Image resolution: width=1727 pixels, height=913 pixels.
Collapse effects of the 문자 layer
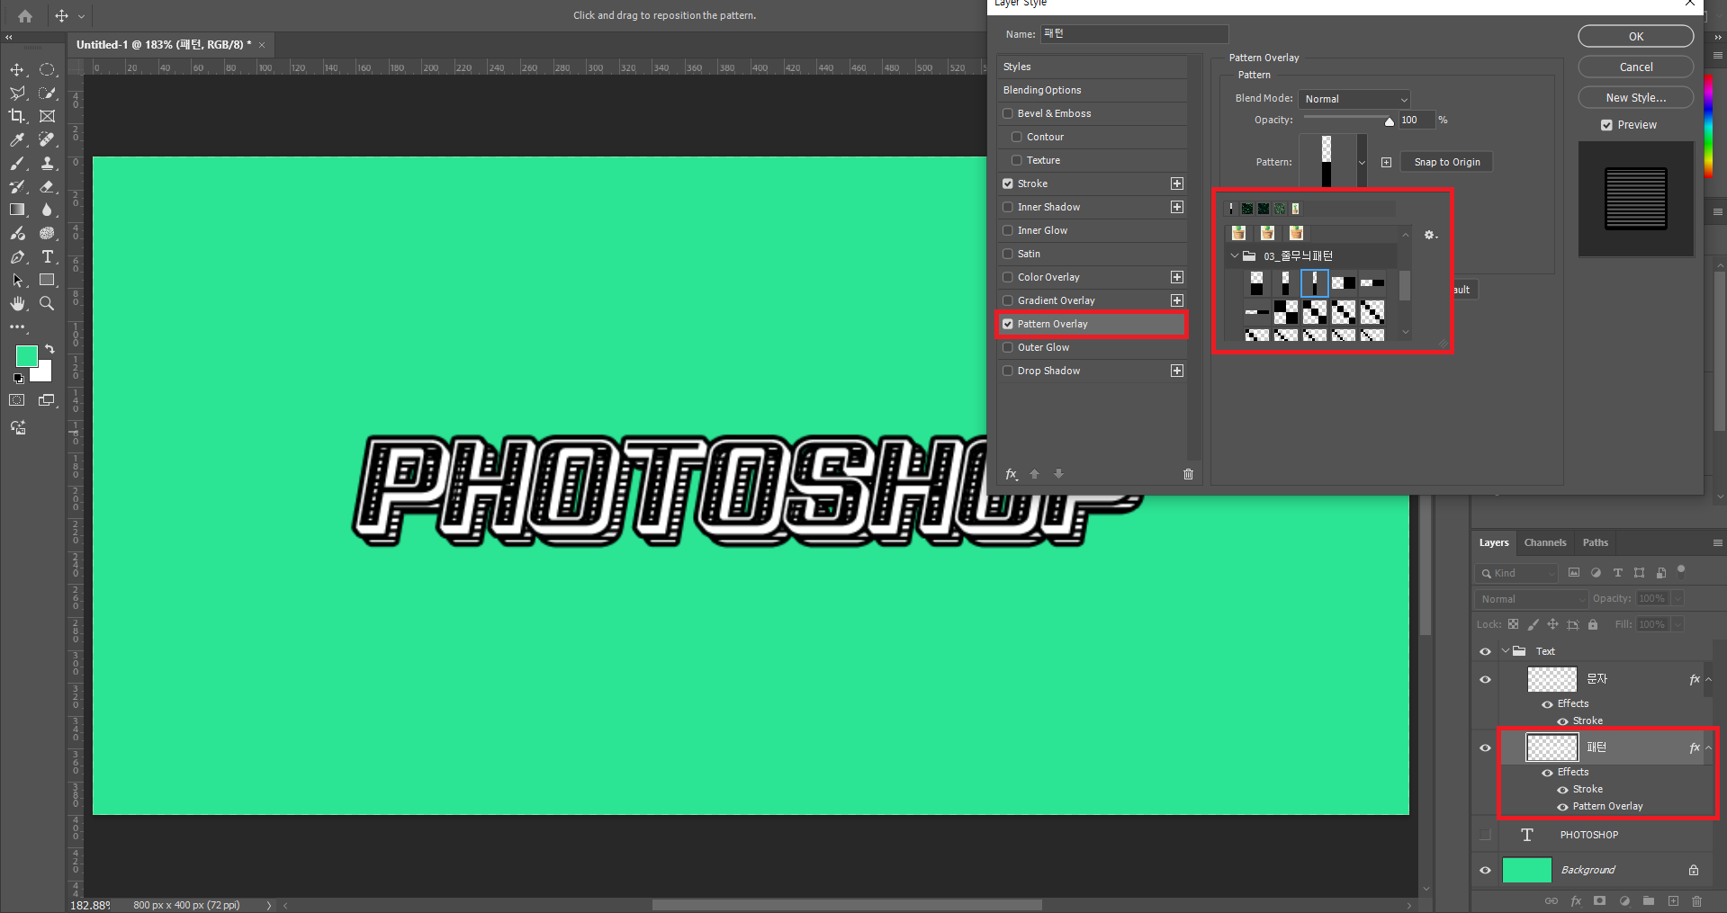pos(1708,679)
